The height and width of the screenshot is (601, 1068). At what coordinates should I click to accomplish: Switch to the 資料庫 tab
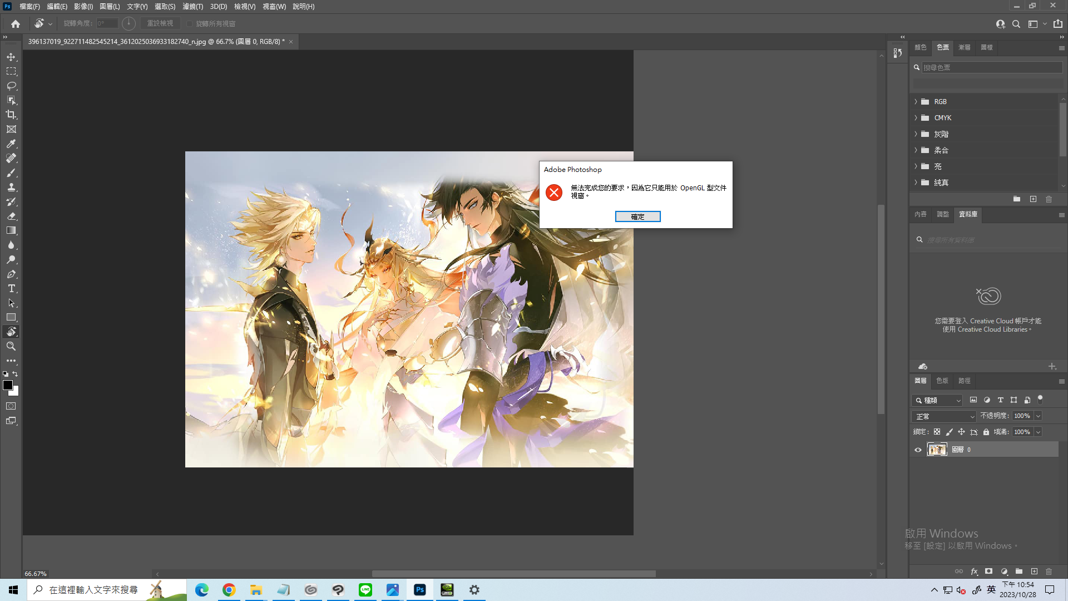968,214
